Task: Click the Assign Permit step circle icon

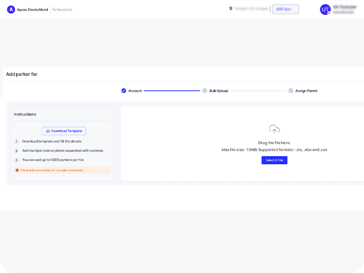Action: [x=291, y=91]
